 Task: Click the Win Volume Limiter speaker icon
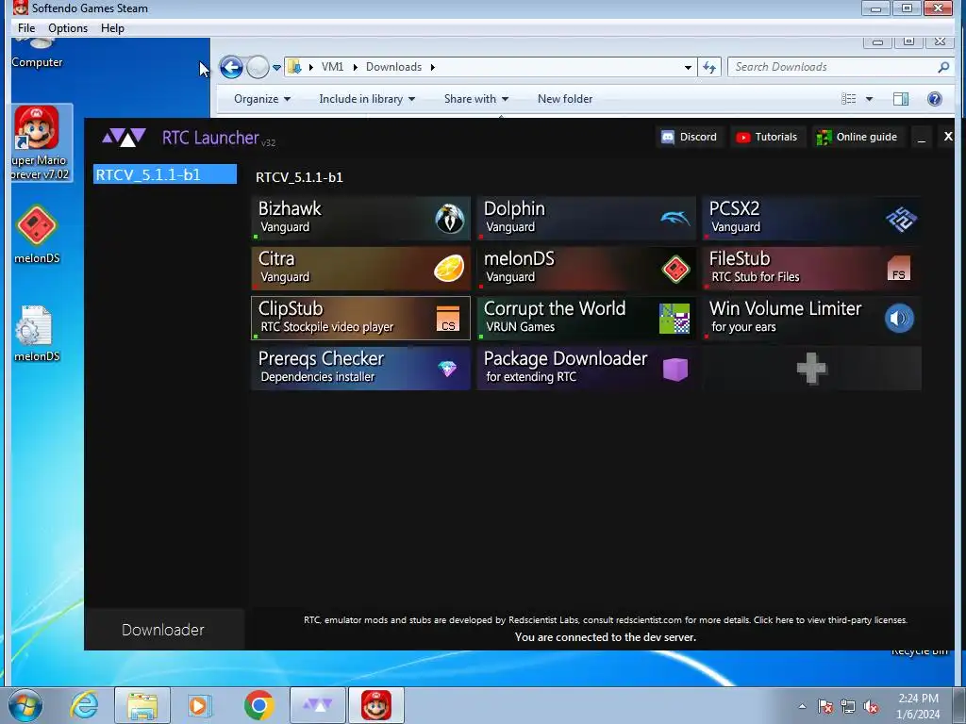click(899, 319)
